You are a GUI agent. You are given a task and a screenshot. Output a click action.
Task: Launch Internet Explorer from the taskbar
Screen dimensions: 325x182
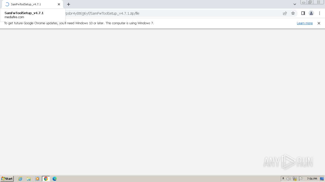20,179
